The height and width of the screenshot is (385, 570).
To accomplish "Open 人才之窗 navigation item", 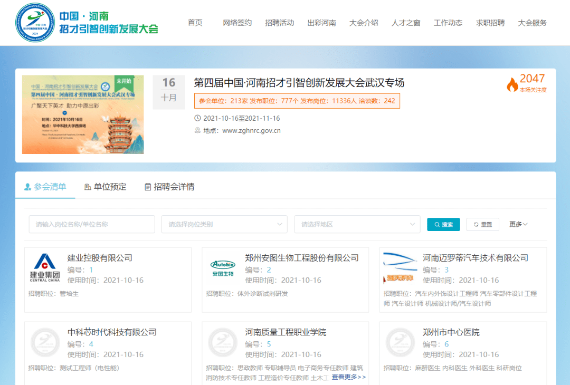I will pos(406,23).
